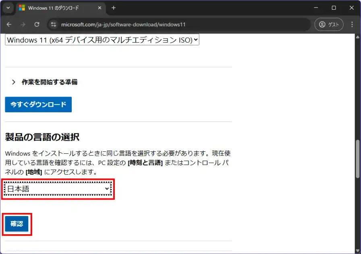Click the scrollbar up arrow
Viewport: 361px width, 254px height.
pos(358,37)
